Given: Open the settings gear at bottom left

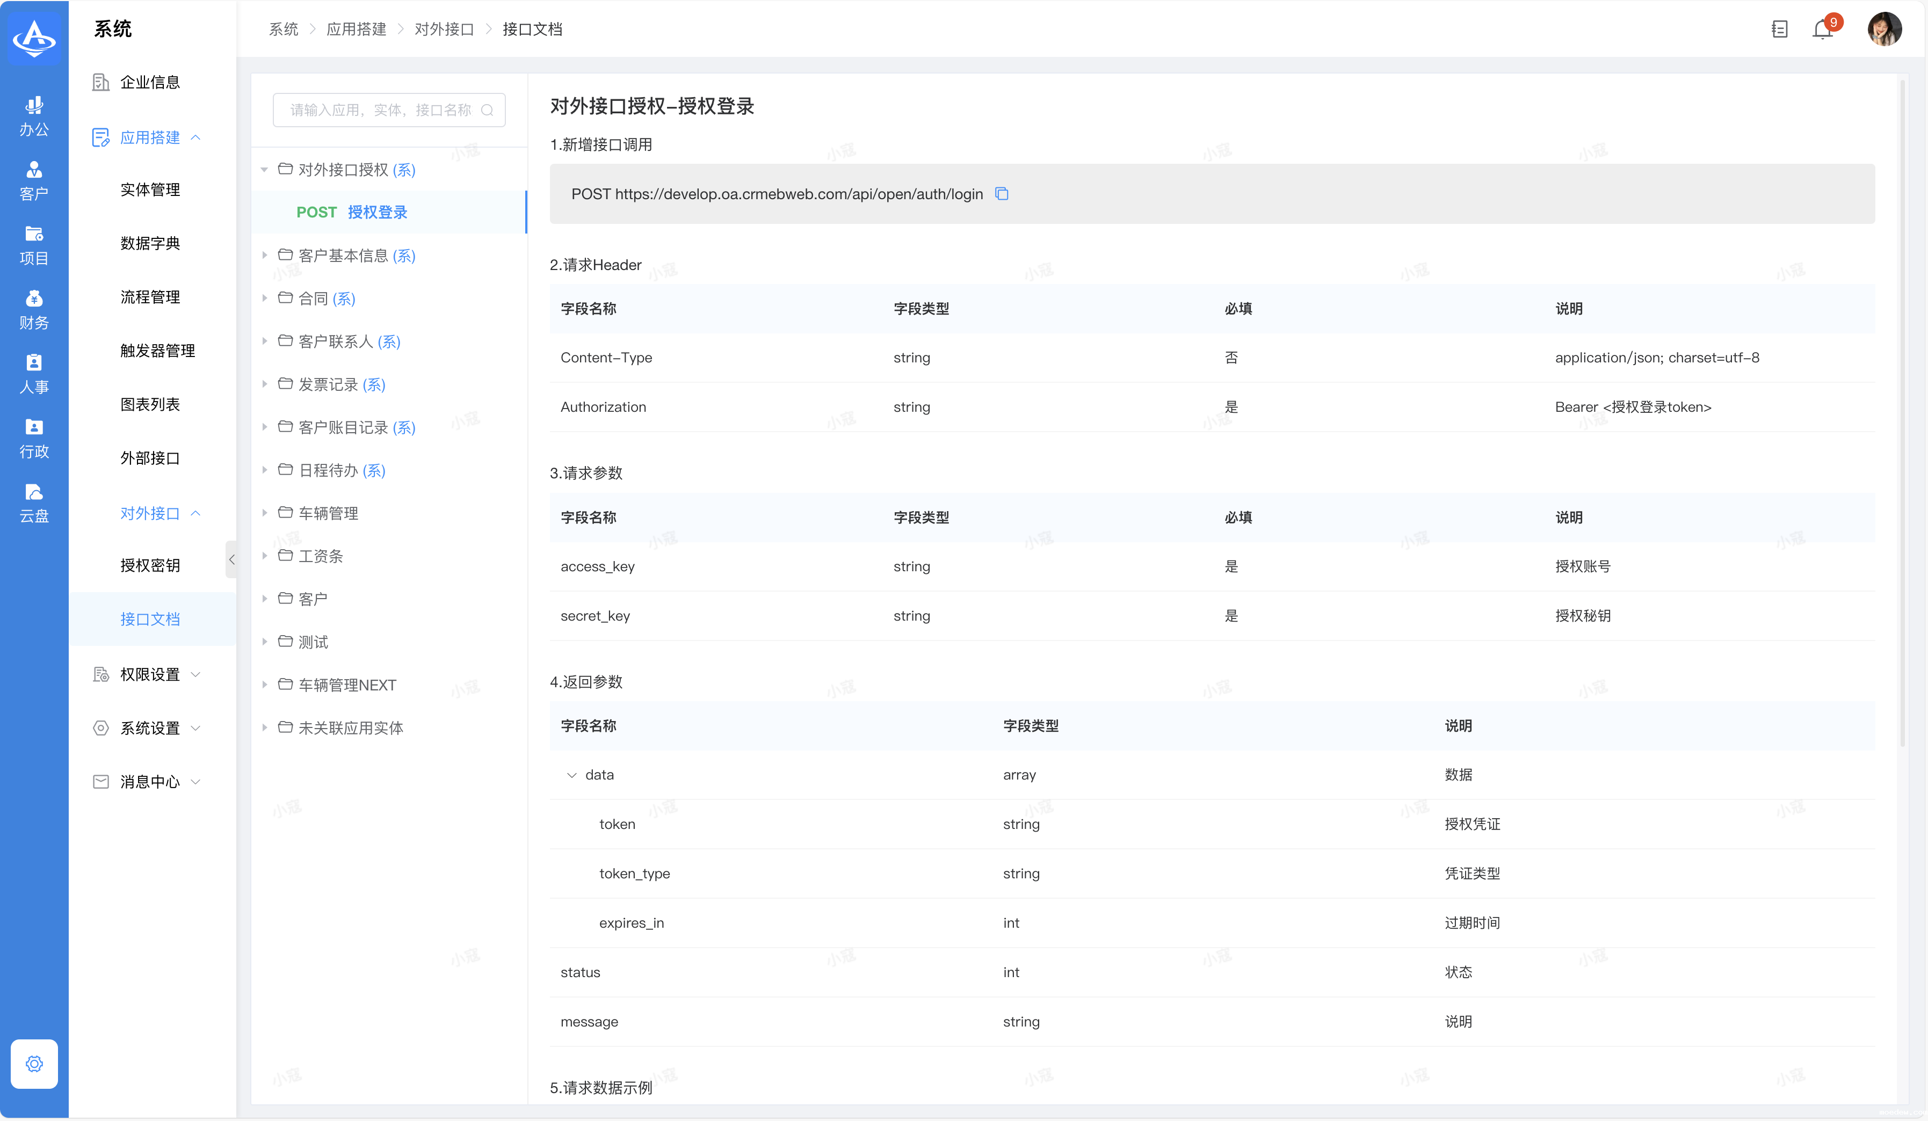Looking at the screenshot, I should 34,1064.
